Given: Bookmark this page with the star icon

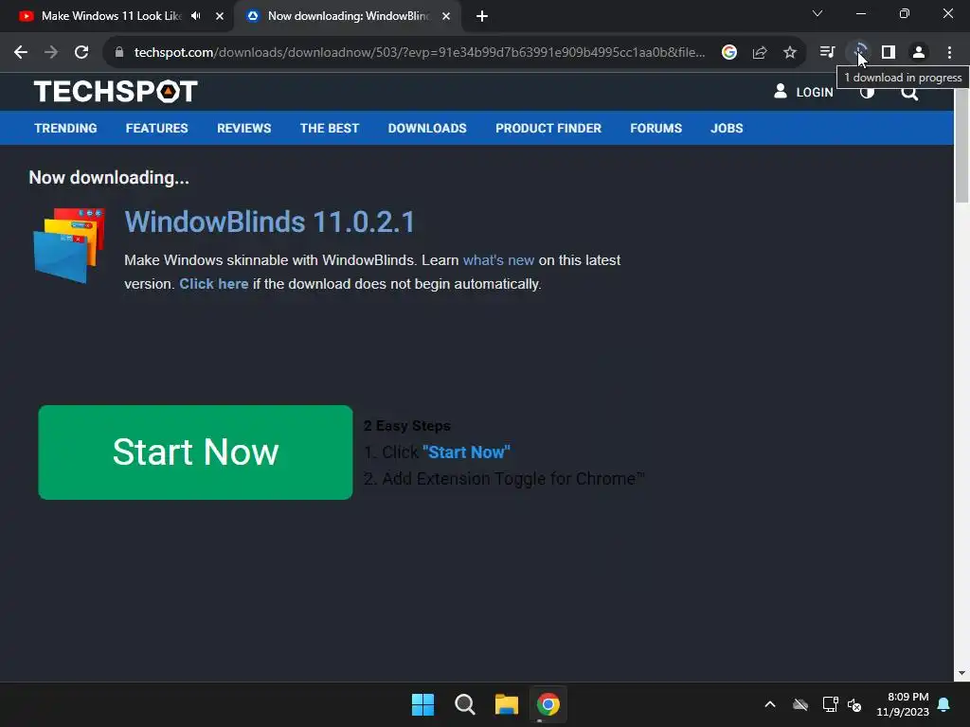Looking at the screenshot, I should 789,53.
